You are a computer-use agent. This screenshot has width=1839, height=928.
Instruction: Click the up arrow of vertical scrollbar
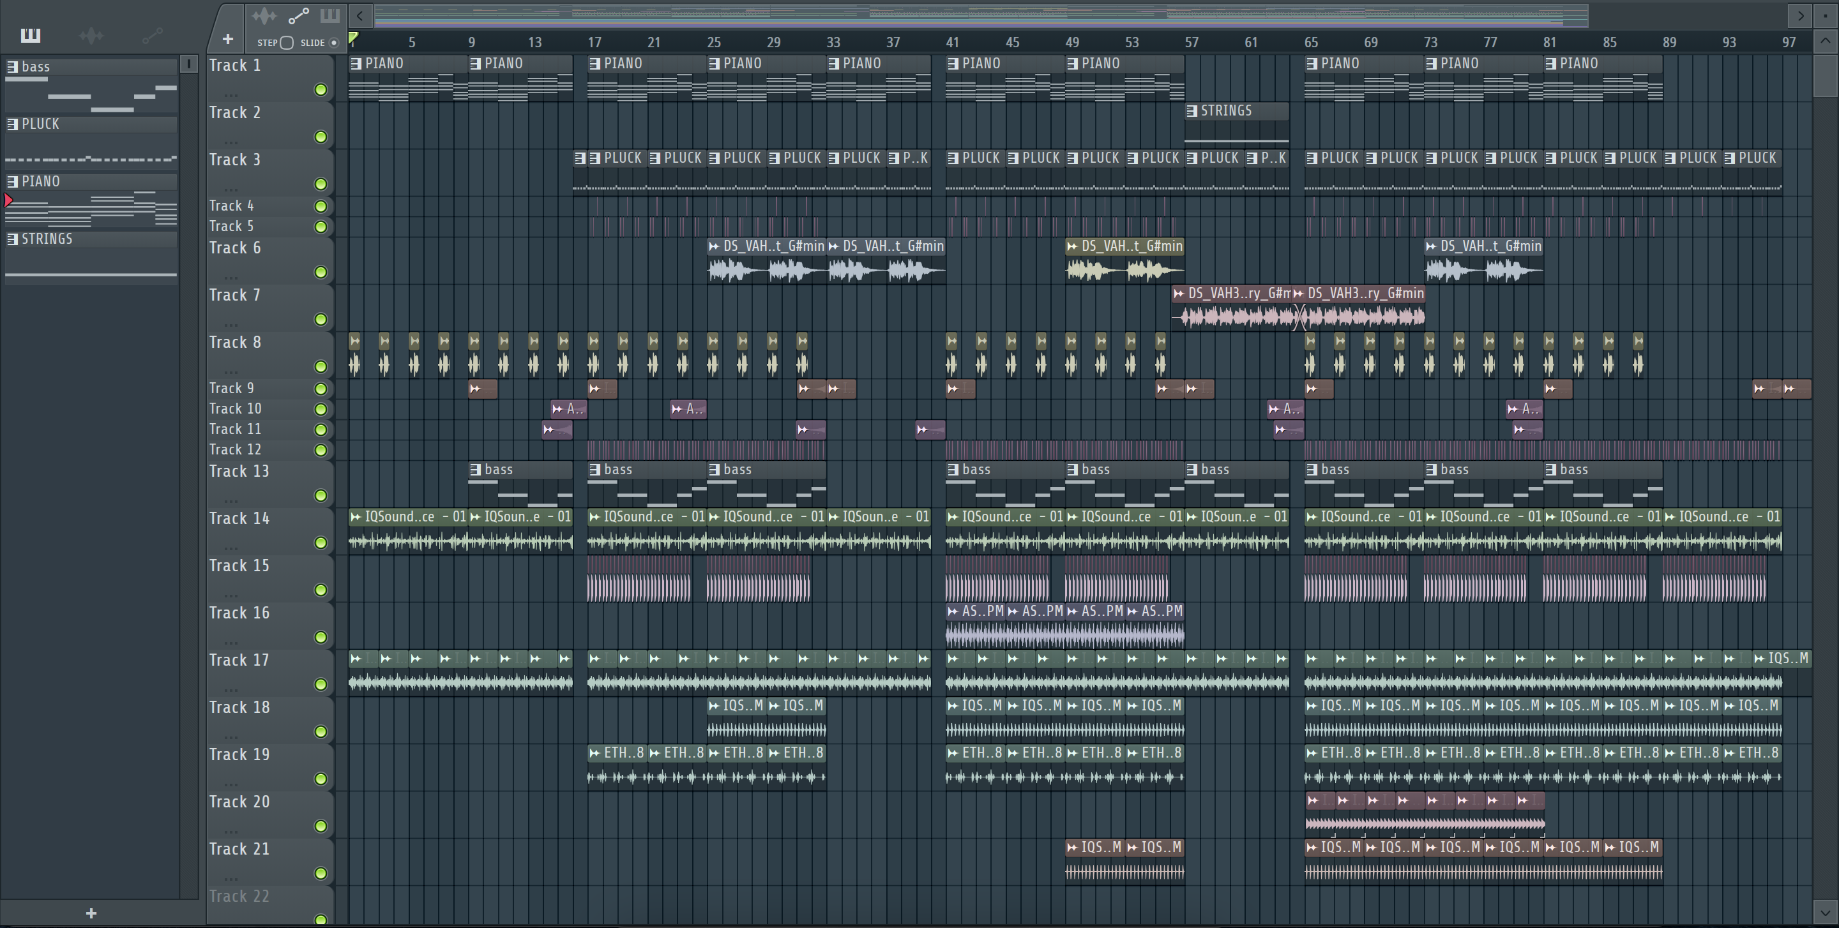pyautogui.click(x=1826, y=41)
